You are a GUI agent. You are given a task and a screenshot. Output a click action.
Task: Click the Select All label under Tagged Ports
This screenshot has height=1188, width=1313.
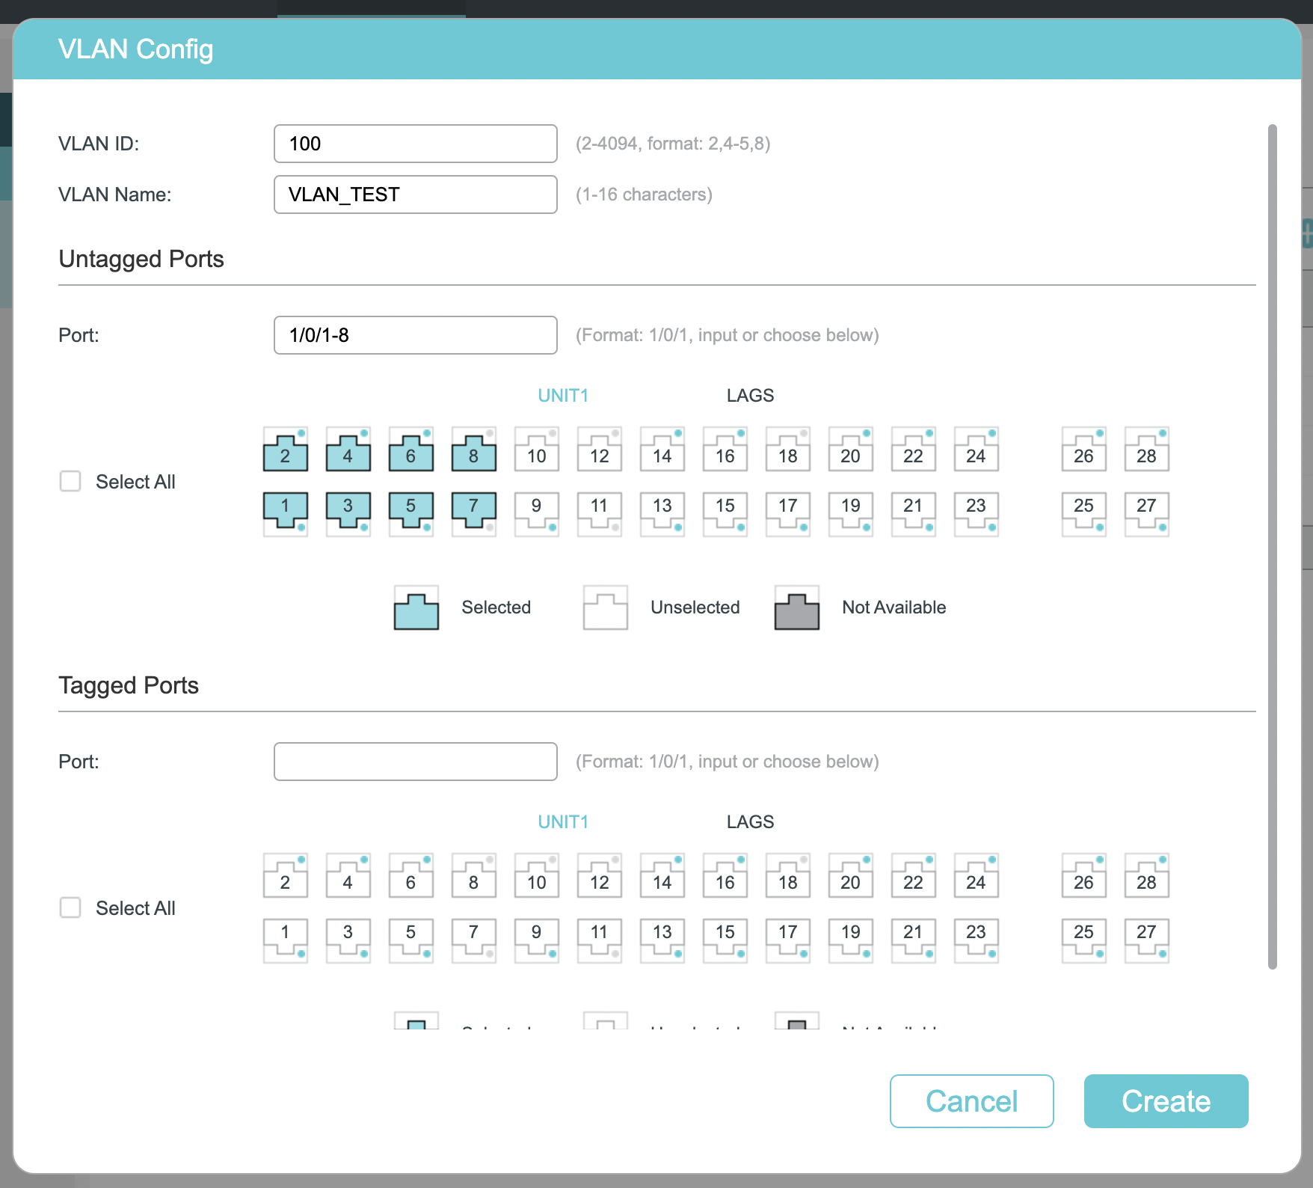[135, 908]
